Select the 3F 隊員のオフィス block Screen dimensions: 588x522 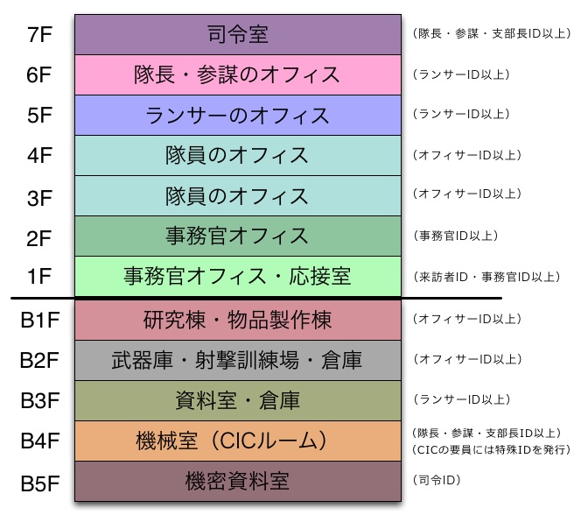[238, 196]
